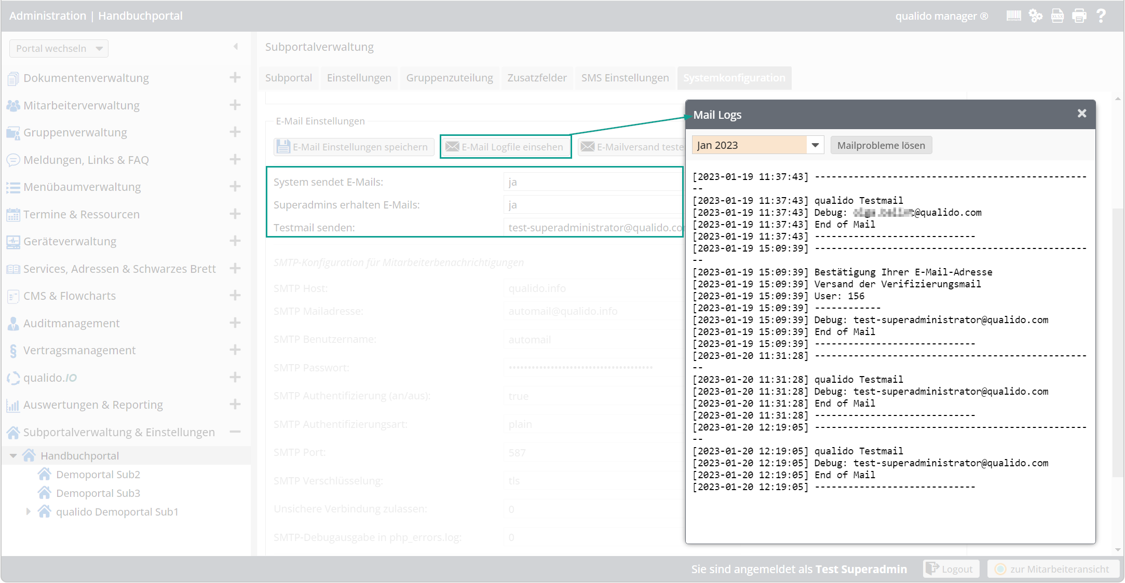
Task: Expand Menübaumverwaltung with plus sign
Action: (x=235, y=186)
